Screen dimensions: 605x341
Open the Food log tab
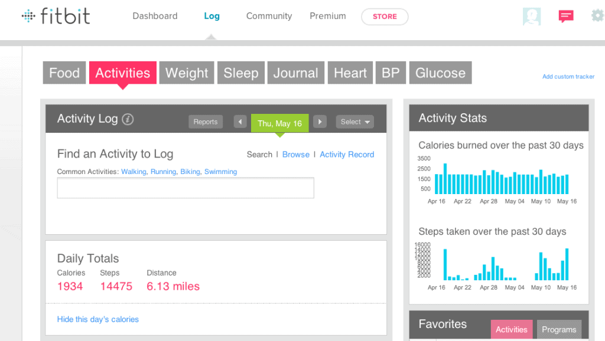click(x=64, y=73)
